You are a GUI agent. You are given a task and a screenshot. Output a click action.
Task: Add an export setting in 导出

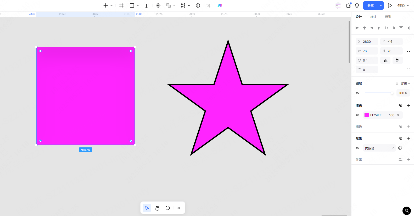409,160
